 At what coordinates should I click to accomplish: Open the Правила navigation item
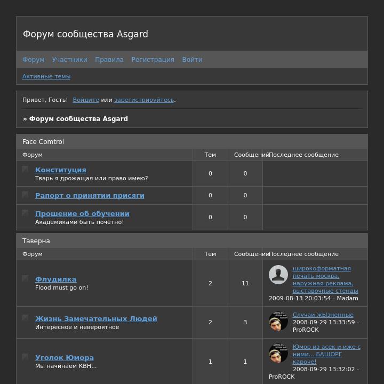click(109, 60)
